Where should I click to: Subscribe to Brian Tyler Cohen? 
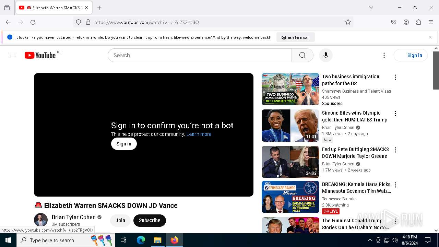tap(150, 220)
